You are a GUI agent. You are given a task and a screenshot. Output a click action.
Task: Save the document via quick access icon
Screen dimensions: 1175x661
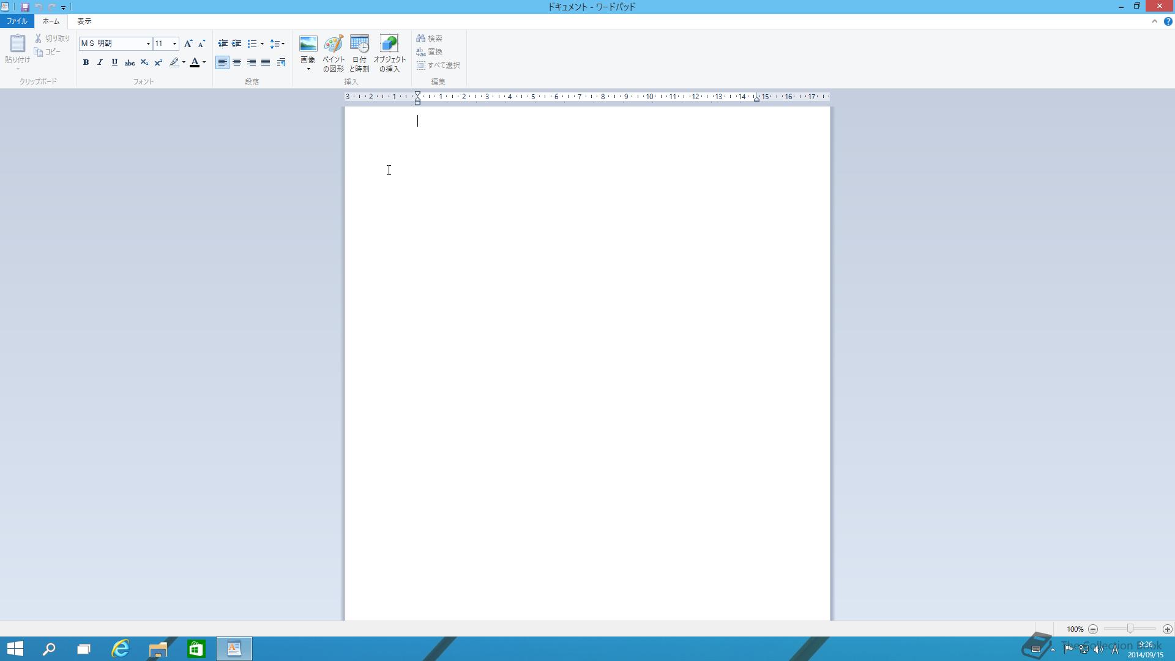[x=25, y=7]
